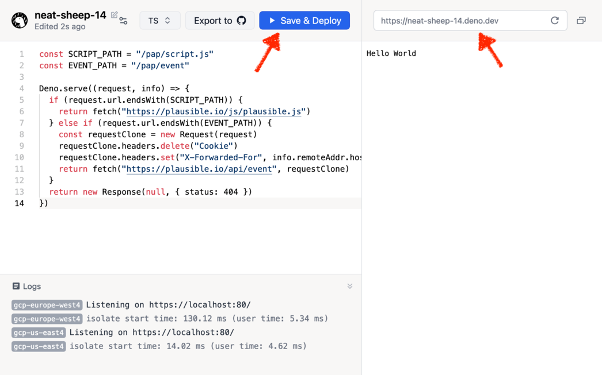This screenshot has height=375, width=602.
Task: Click the refresh icon in preview URL bar
Action: pyautogui.click(x=554, y=21)
